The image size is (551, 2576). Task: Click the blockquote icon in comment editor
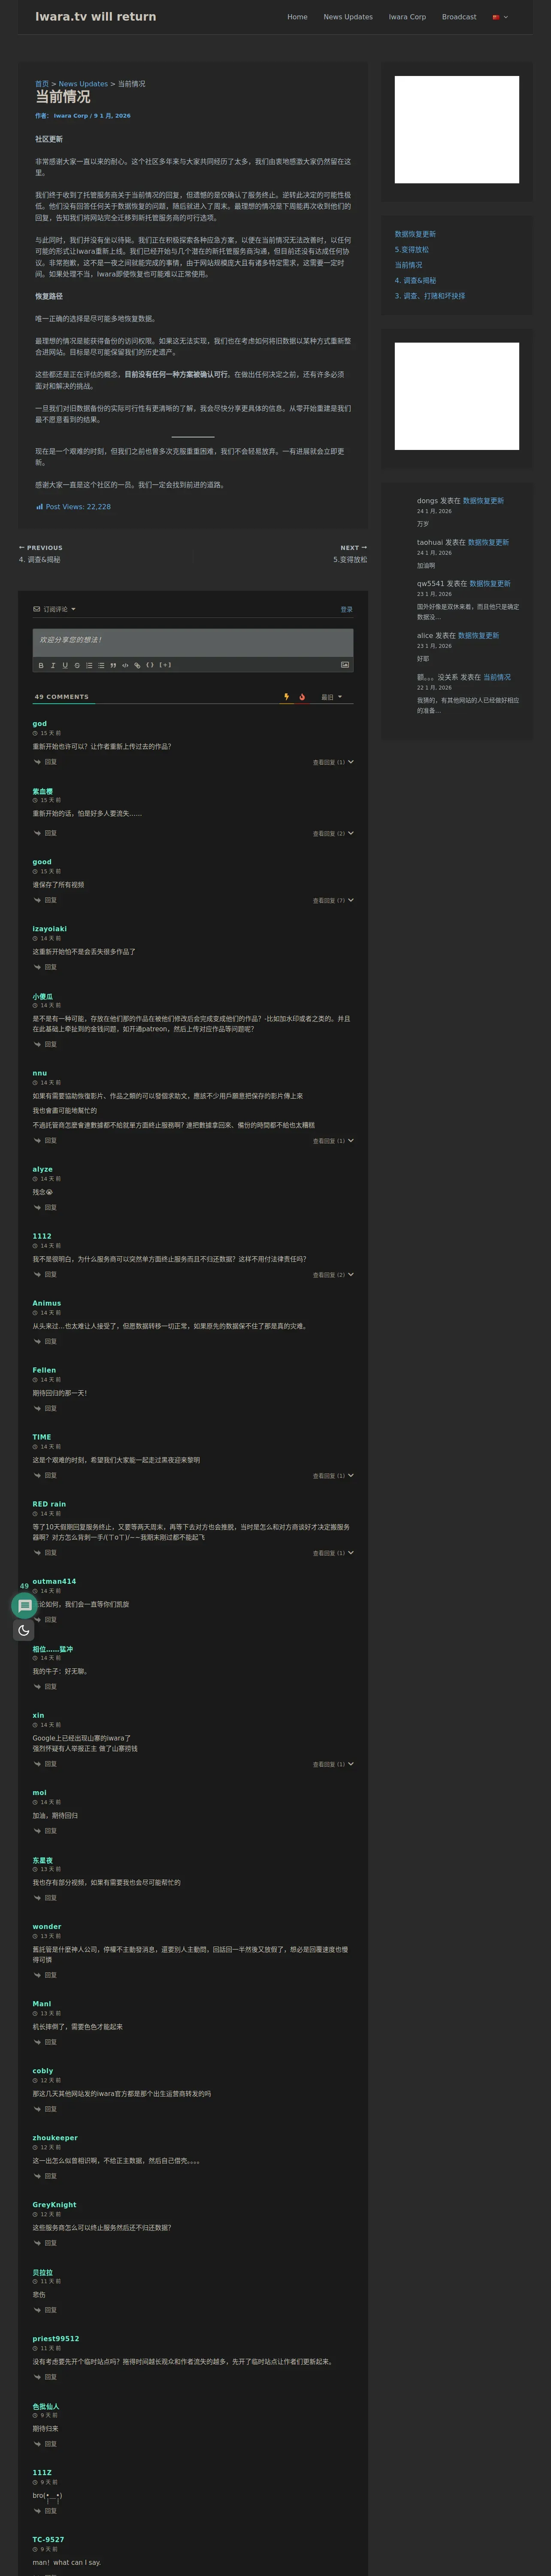[x=113, y=665]
